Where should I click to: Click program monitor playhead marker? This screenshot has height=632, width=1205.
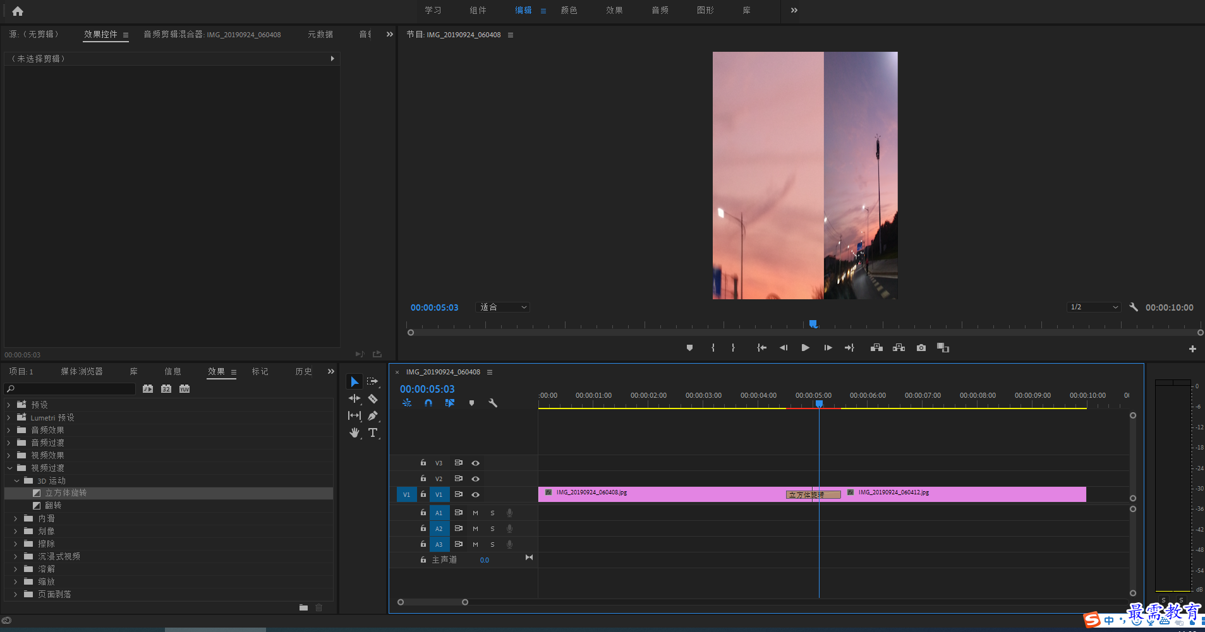[x=813, y=324]
